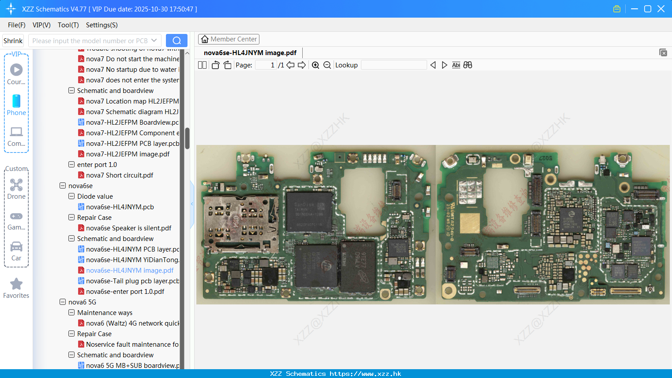The height and width of the screenshot is (378, 672).
Task: Collapse the enter port 1.0 node
Action: coord(71,165)
